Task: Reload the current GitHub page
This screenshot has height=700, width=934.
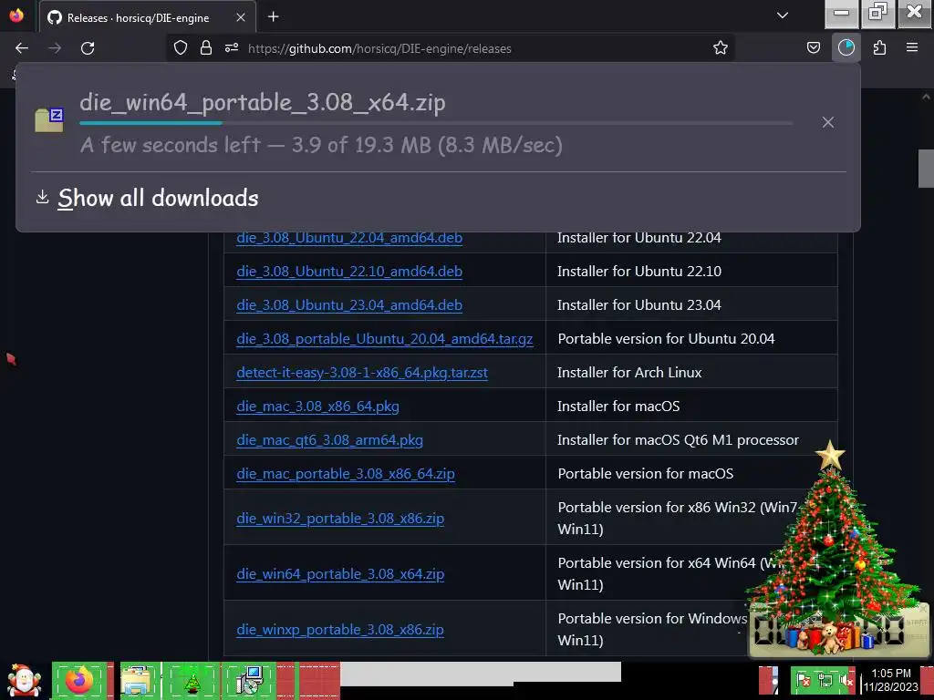Action: [x=88, y=48]
